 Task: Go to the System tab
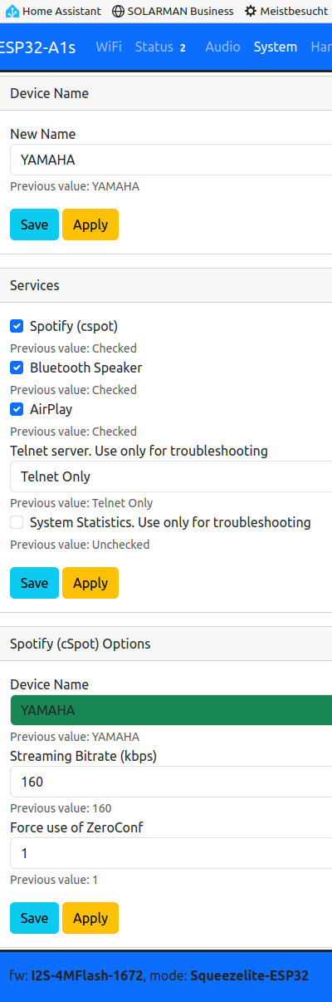(276, 47)
